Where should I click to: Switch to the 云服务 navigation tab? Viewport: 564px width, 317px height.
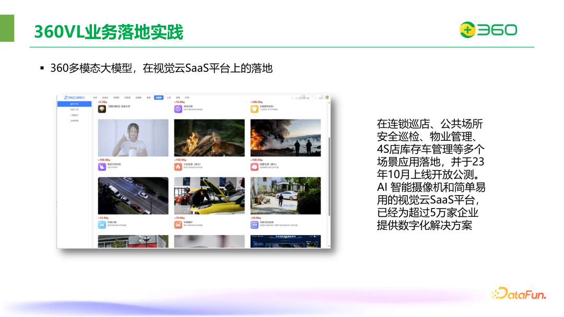pyautogui.click(x=159, y=97)
